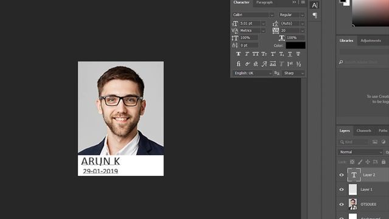Screen dimensions: 389x219
Task: Enable Contextual Alternates OpenType option
Action: 247,64
